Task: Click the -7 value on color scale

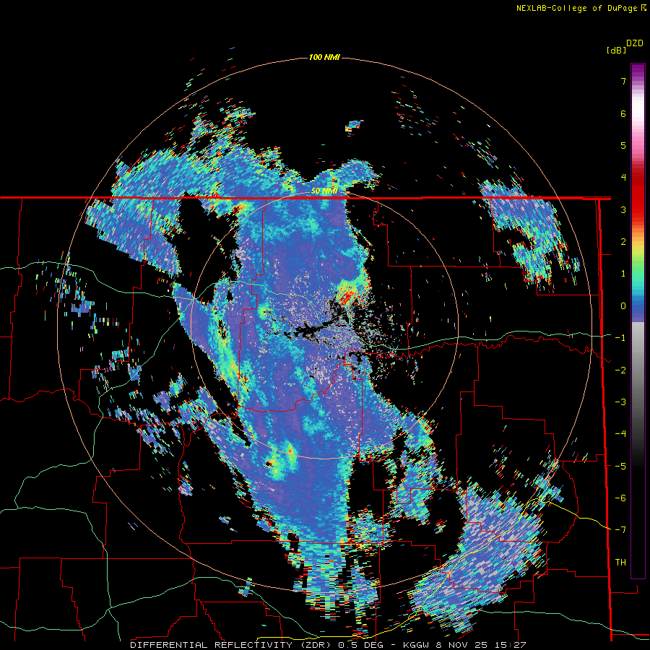Action: [x=620, y=530]
